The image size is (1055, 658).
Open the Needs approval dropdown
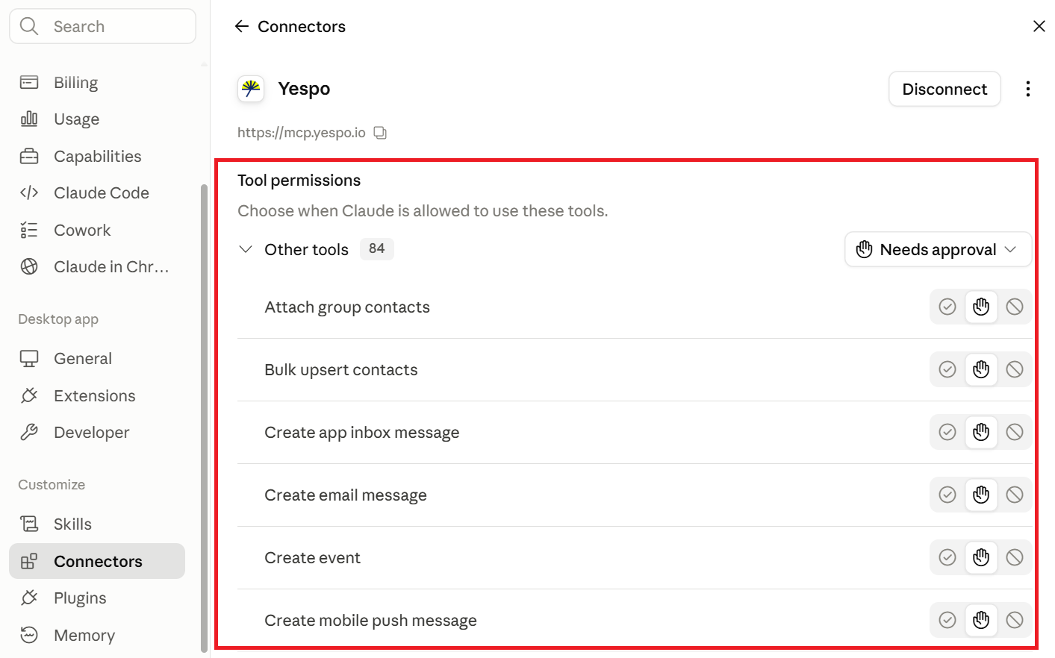click(x=938, y=249)
